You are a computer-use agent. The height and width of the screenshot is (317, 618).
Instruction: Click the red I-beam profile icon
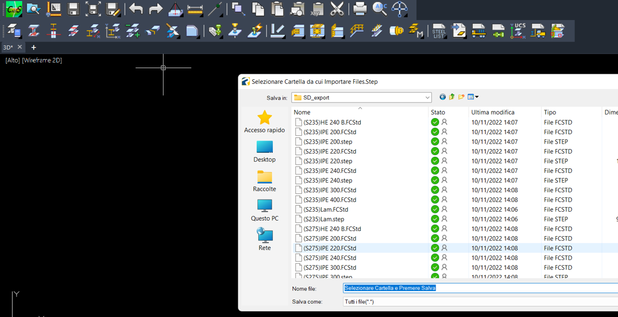click(x=34, y=30)
